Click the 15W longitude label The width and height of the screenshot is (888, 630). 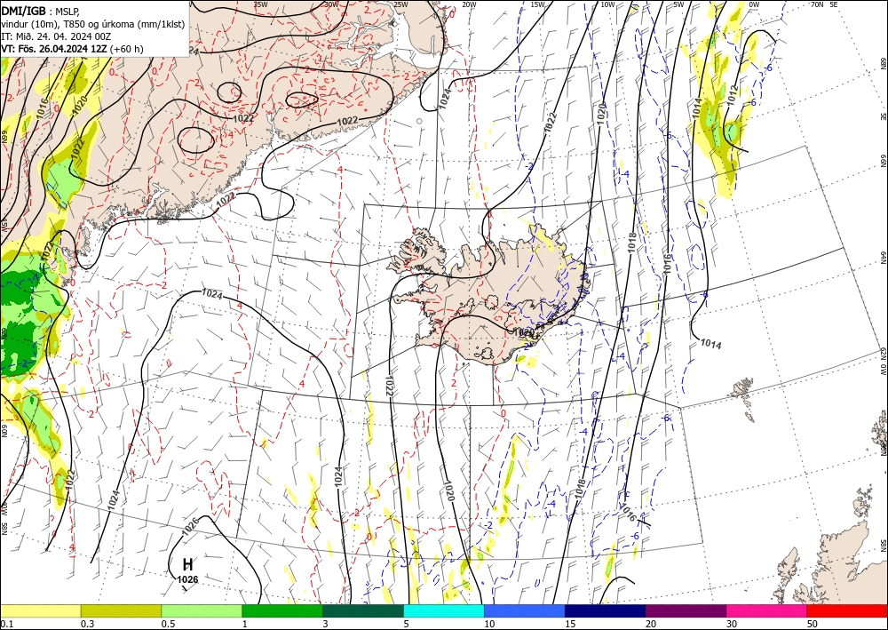[x=538, y=4]
